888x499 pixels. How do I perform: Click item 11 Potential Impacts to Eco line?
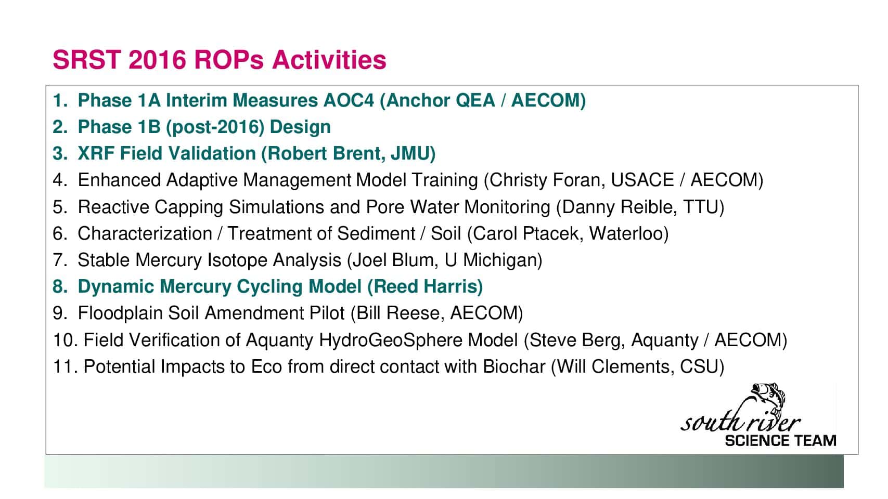pos(389,366)
